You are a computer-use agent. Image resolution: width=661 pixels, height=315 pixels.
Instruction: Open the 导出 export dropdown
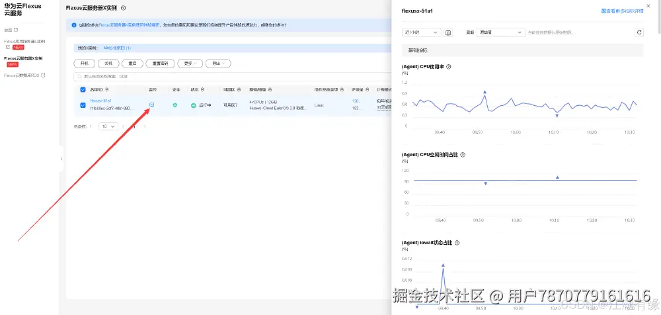(x=218, y=64)
